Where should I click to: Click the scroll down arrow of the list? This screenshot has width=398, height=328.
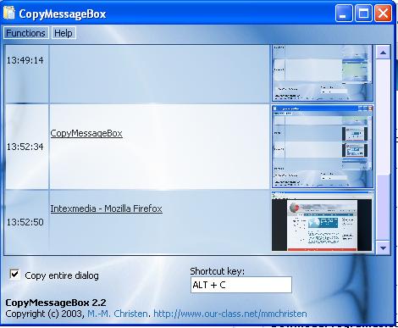point(383,247)
